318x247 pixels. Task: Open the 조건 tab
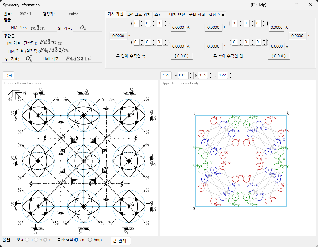(158, 15)
